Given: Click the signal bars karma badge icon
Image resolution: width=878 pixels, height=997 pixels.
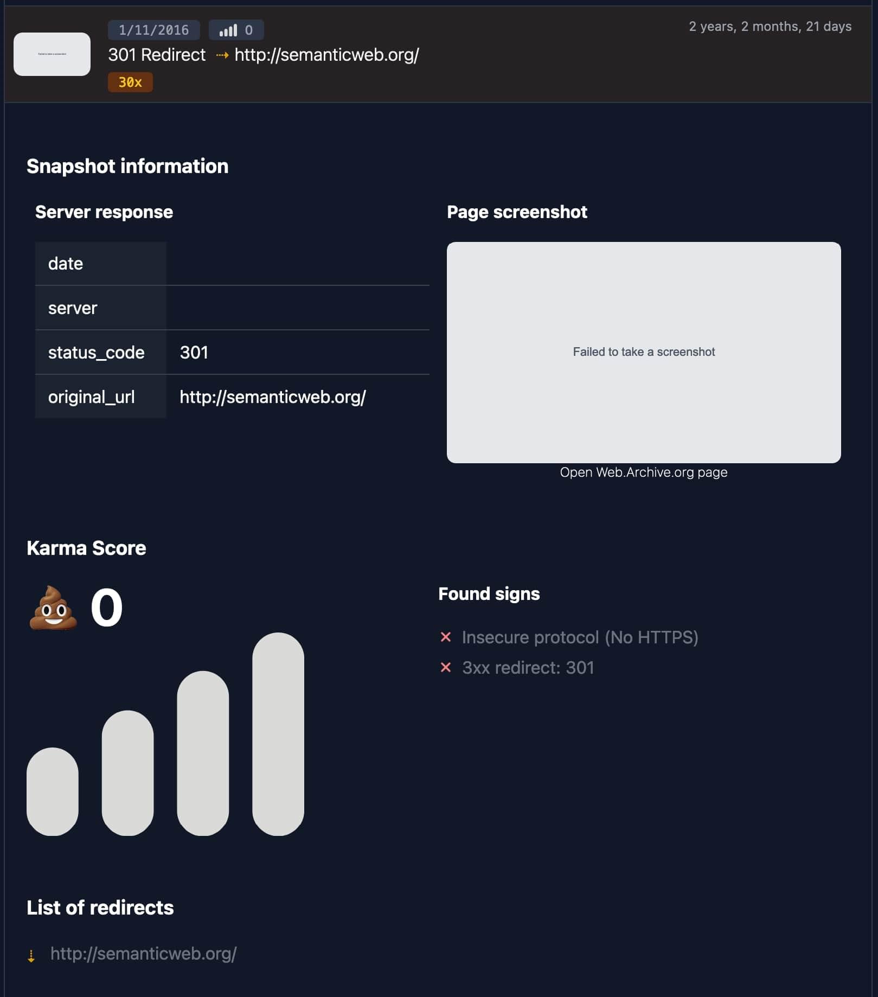Looking at the screenshot, I should (x=228, y=30).
